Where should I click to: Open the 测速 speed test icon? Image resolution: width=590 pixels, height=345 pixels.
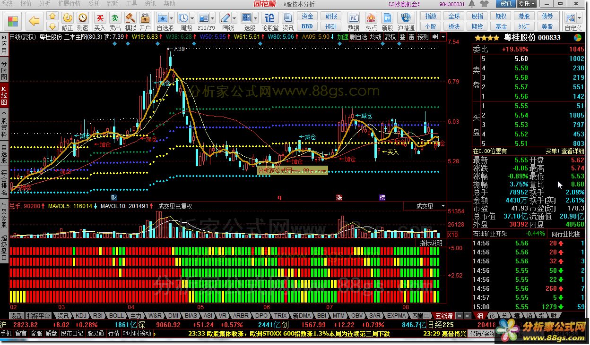click(x=82, y=18)
